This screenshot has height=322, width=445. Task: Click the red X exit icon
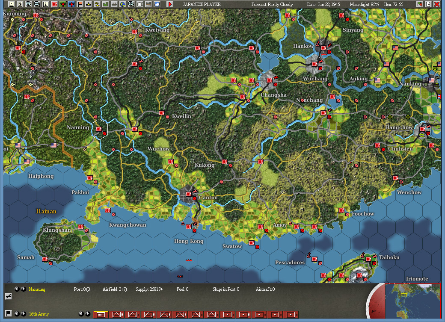click(x=437, y=4)
